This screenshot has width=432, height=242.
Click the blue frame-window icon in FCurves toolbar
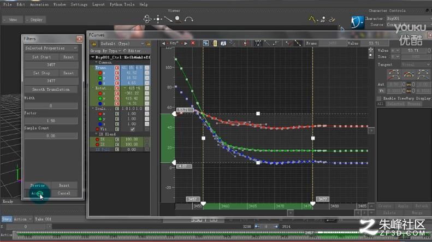click(205, 43)
